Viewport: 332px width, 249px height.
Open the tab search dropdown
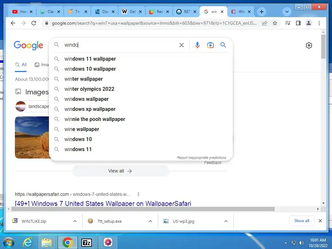coord(287,12)
